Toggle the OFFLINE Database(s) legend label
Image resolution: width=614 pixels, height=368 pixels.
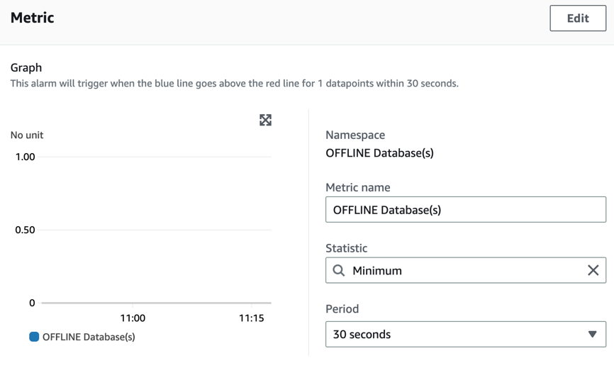coord(89,337)
